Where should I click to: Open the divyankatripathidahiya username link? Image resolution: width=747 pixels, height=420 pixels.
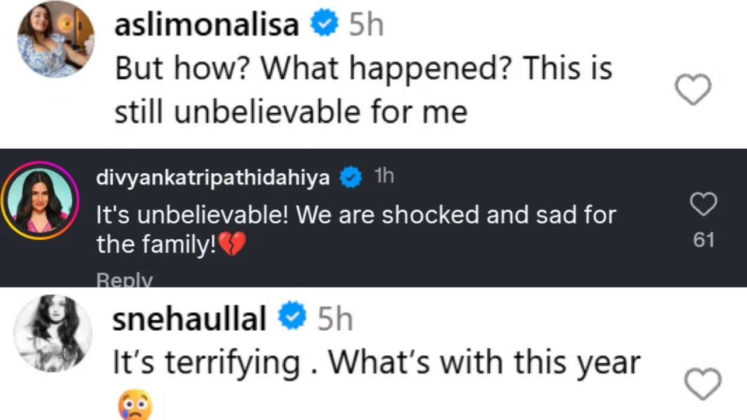click(x=213, y=177)
